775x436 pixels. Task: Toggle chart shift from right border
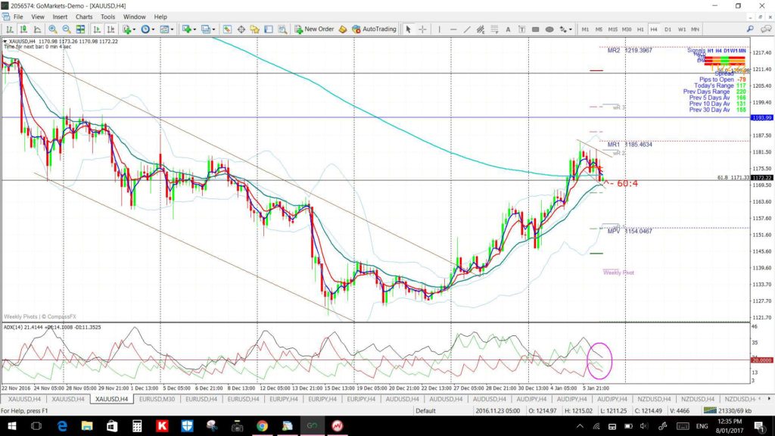[x=110, y=30]
